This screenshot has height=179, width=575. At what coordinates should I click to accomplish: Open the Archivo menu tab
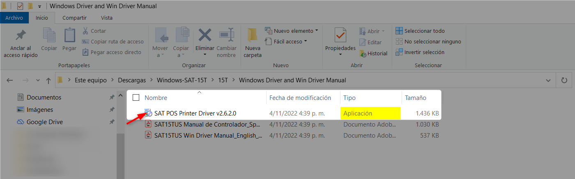(14, 18)
